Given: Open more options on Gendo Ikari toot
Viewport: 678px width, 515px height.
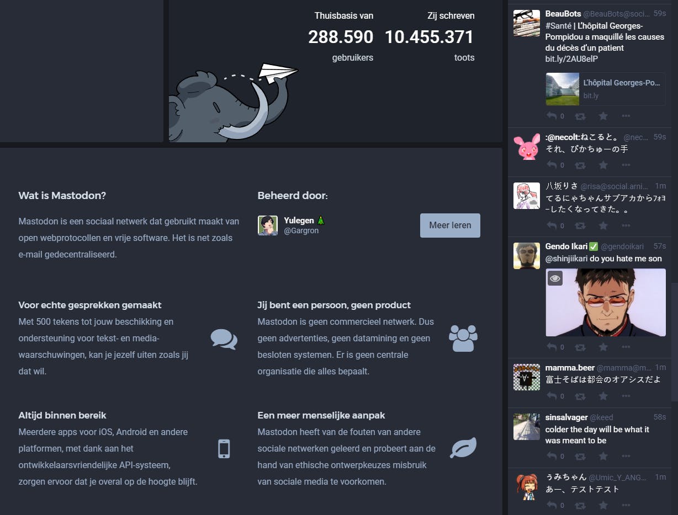Looking at the screenshot, I should point(626,346).
